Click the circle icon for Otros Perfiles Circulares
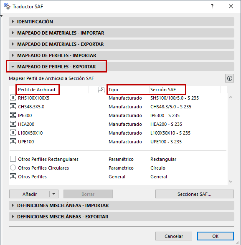The height and width of the screenshot is (245, 241). [13, 167]
